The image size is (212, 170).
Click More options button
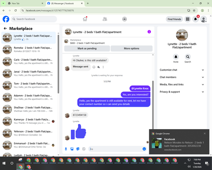(131, 48)
